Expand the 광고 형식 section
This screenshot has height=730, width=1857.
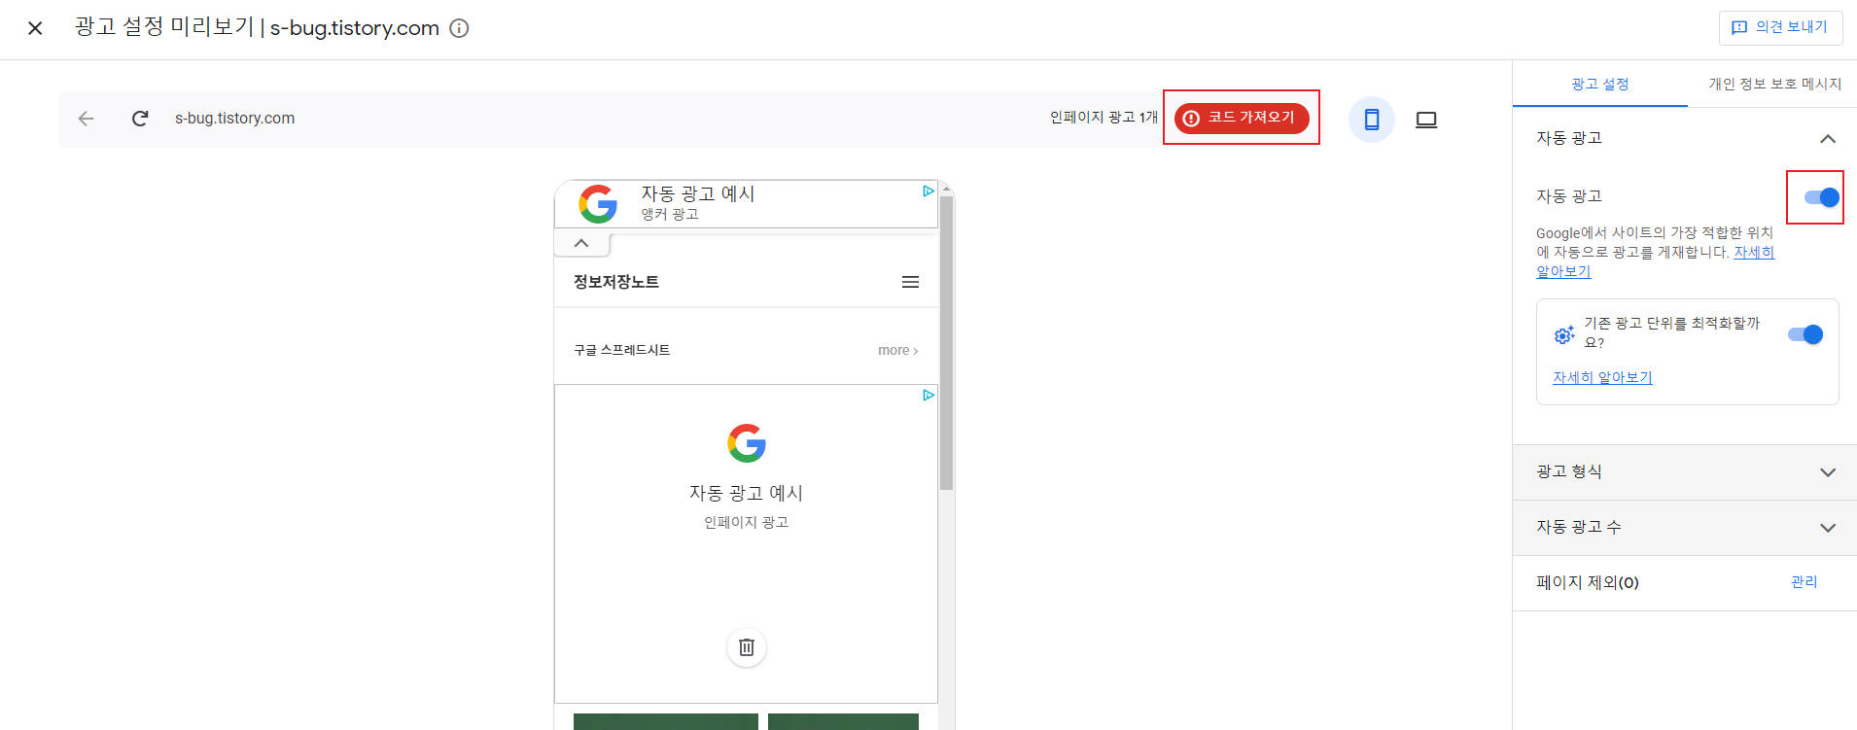coord(1685,472)
